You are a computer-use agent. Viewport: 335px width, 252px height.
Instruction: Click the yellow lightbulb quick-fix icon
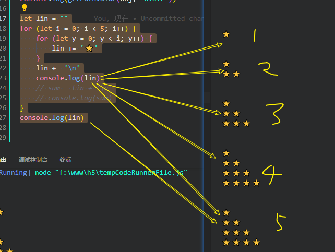coord(23,8)
